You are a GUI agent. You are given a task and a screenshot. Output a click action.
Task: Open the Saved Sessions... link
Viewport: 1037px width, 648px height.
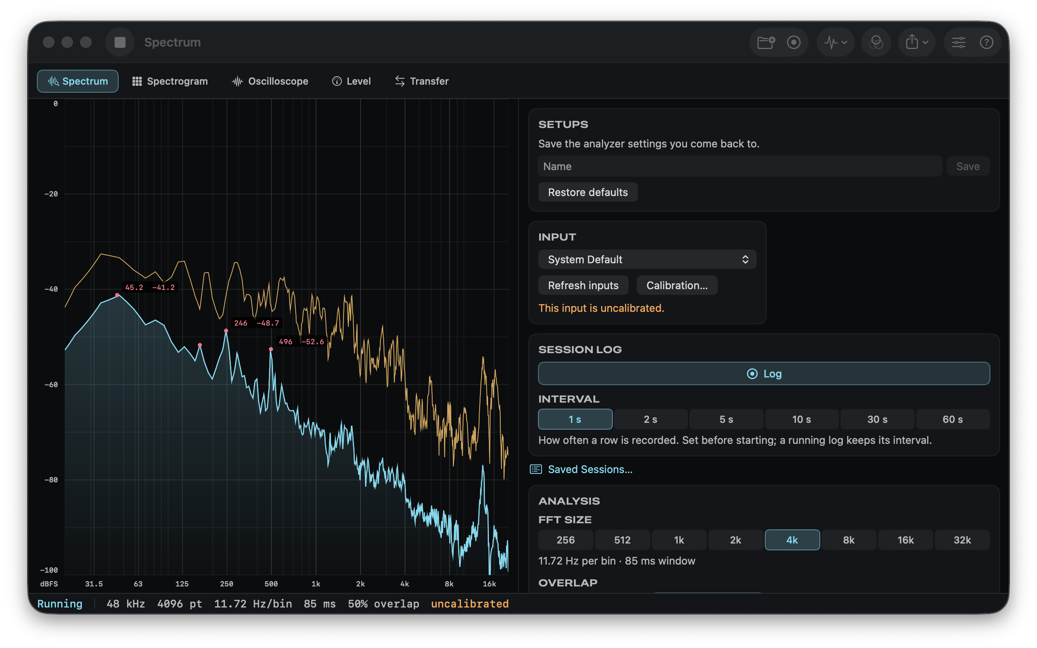[x=582, y=469]
